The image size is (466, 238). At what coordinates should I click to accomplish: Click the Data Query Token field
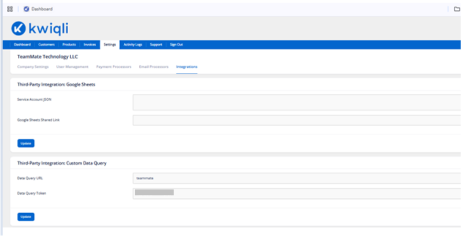pos(297,193)
